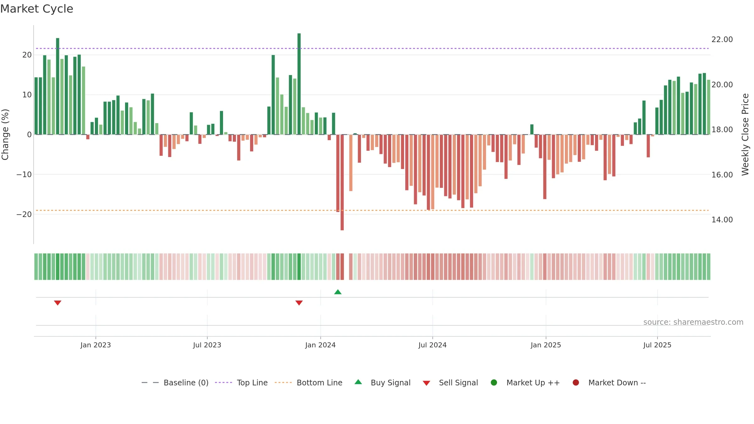Click the Change (%) y-axis title

(x=5, y=134)
